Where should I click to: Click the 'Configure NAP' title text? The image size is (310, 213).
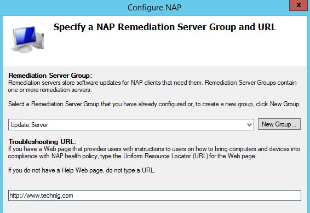click(154, 8)
